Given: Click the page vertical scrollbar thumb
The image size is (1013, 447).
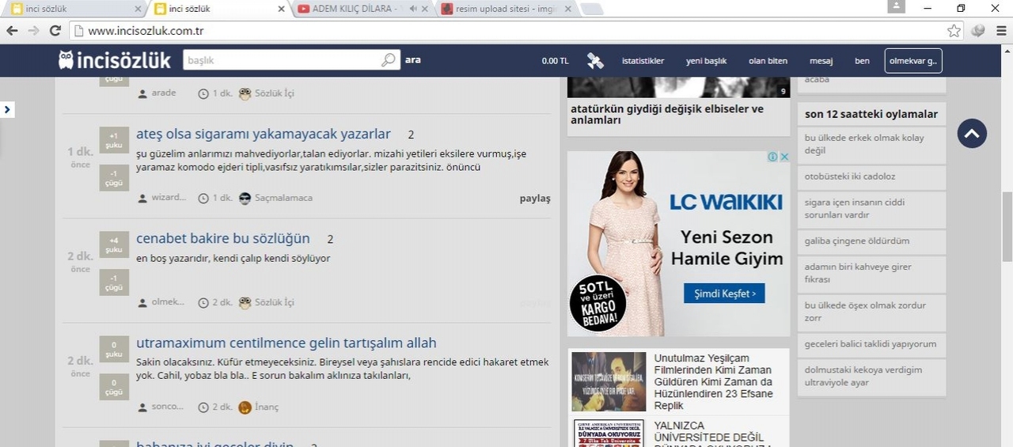Looking at the screenshot, I should [1007, 225].
